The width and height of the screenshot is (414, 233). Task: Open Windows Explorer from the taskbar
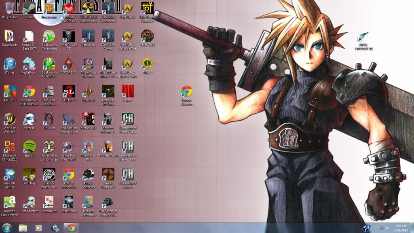[23, 228]
